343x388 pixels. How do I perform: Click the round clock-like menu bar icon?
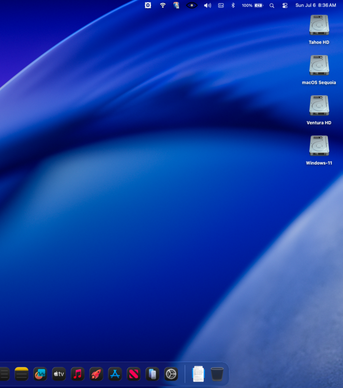[148, 5]
